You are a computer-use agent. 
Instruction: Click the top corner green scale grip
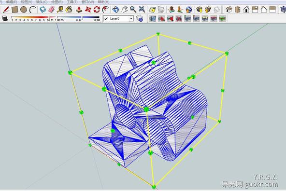point(158,34)
